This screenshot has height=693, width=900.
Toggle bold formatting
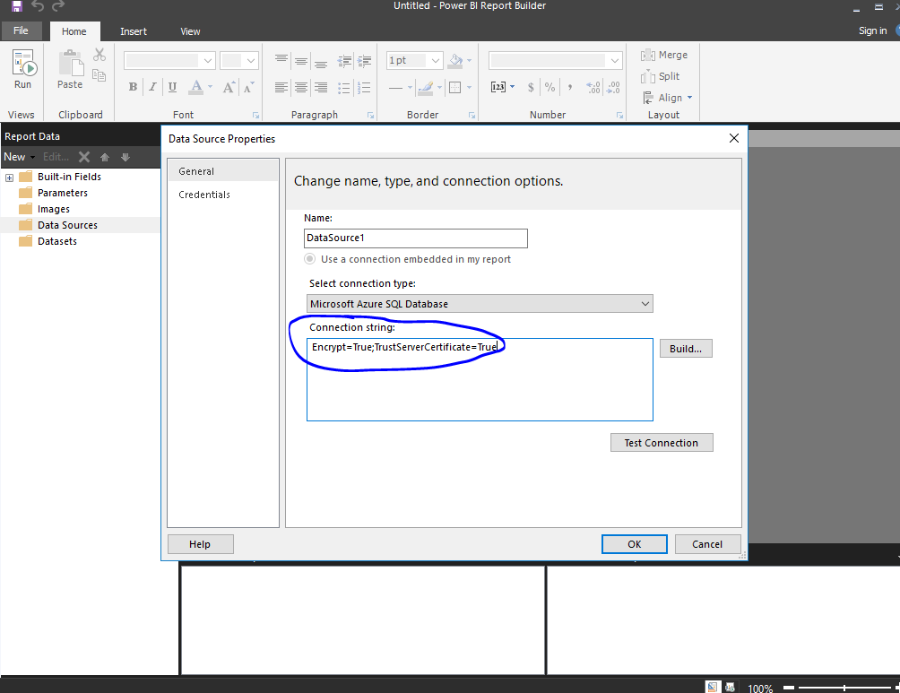point(134,87)
